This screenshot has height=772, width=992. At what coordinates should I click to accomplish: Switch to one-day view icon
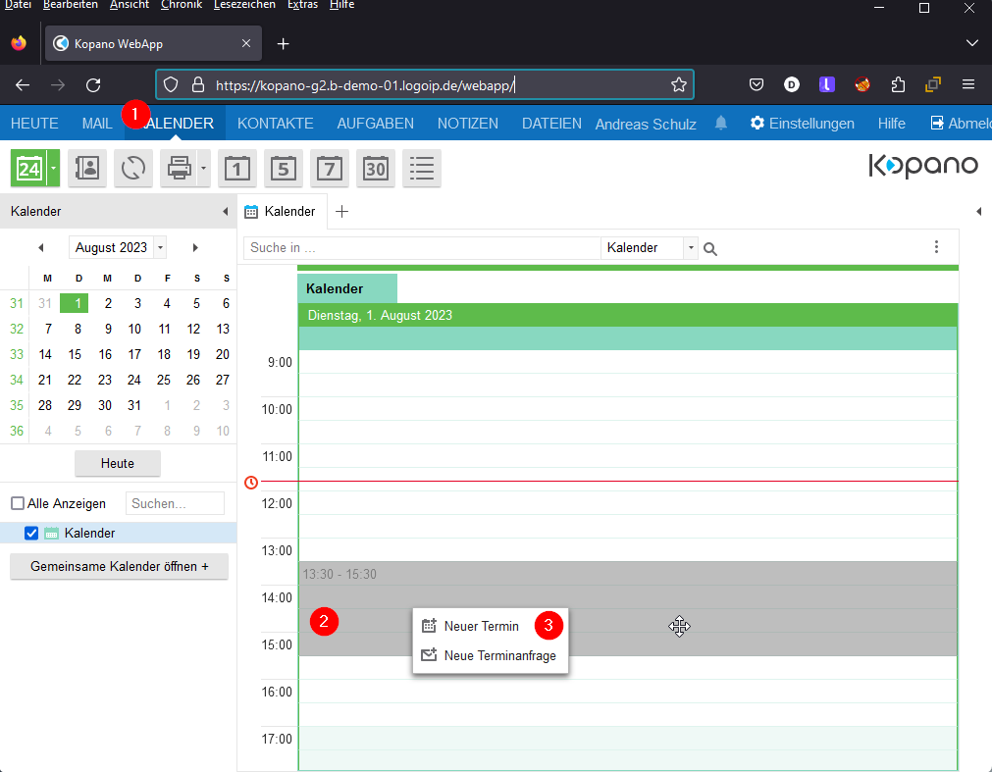(x=237, y=169)
